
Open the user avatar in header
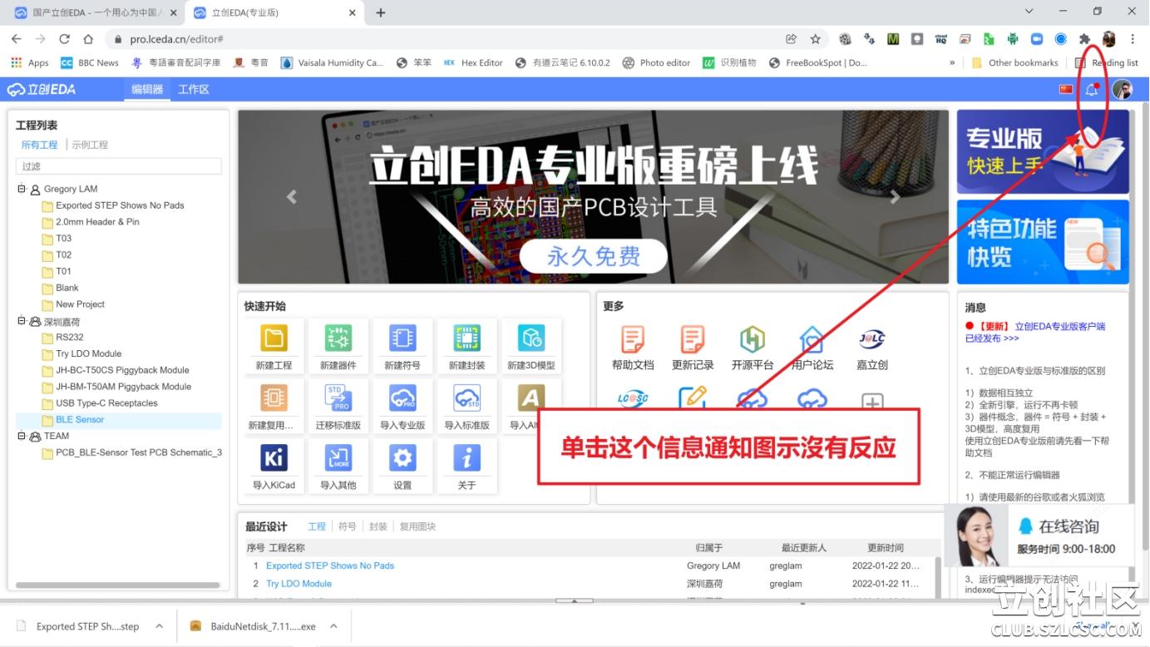pyautogui.click(x=1122, y=90)
